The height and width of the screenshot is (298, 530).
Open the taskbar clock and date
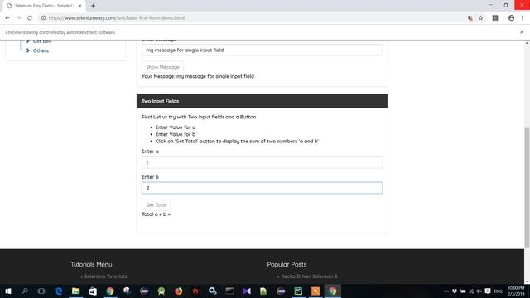pyautogui.click(x=516, y=291)
